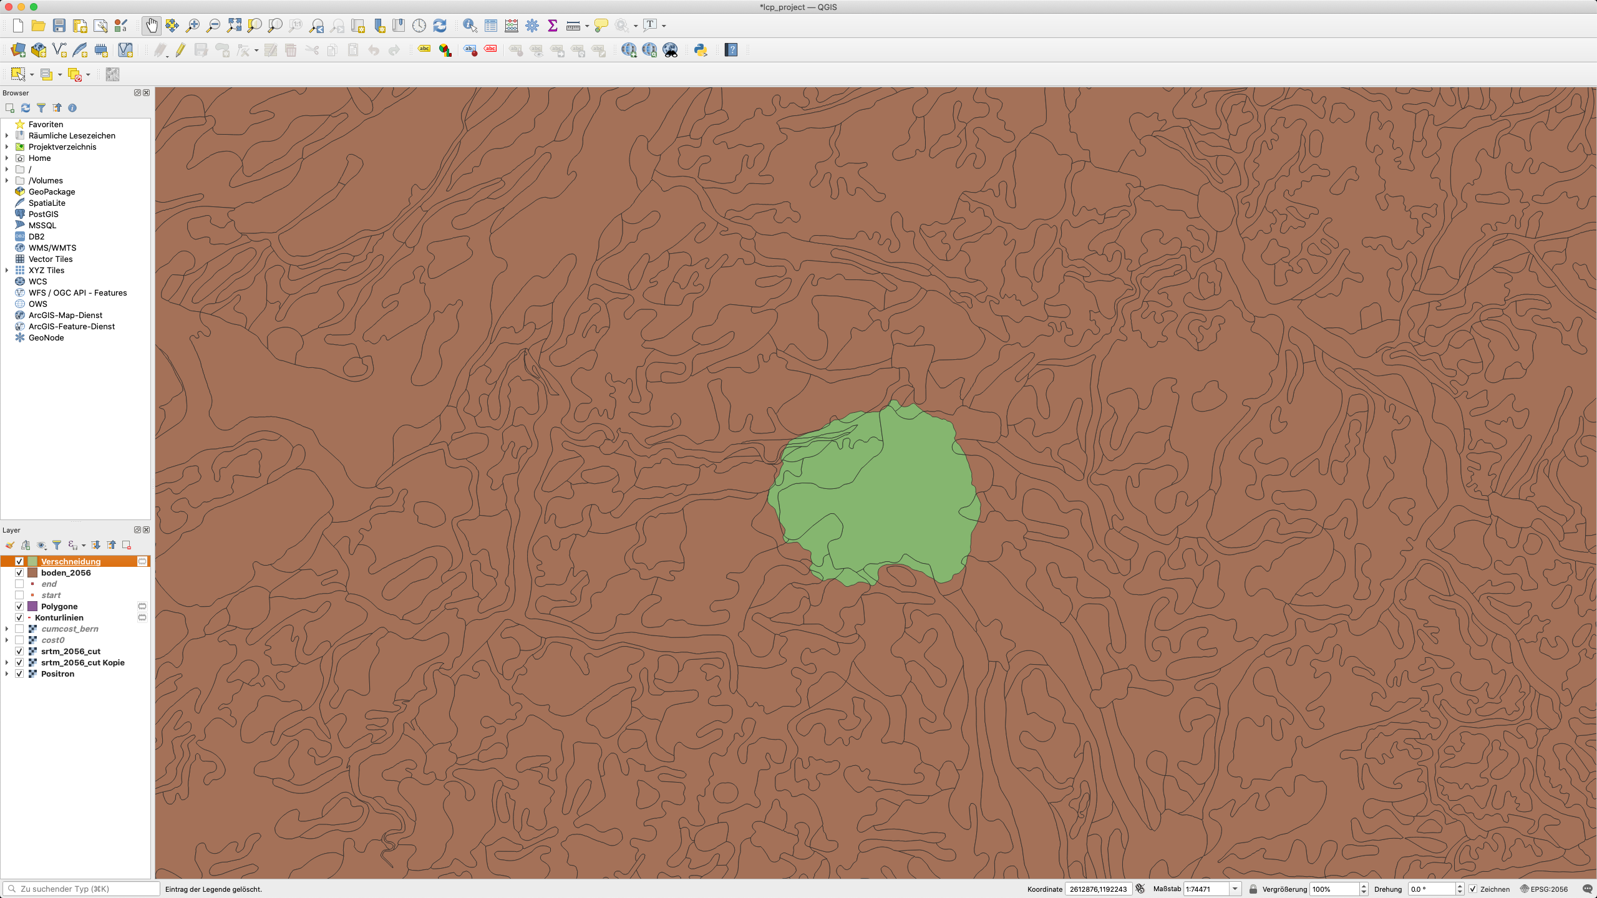The image size is (1597, 898).
Task: Click the Koordinate input field
Action: tap(1098, 889)
